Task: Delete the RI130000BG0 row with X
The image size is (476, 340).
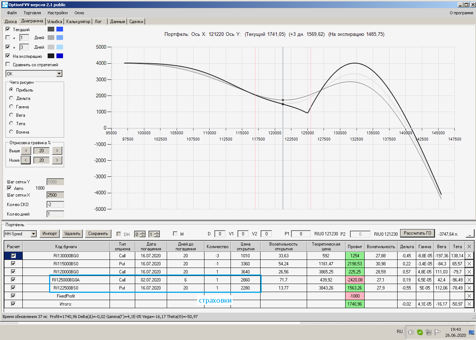Action: point(469,256)
